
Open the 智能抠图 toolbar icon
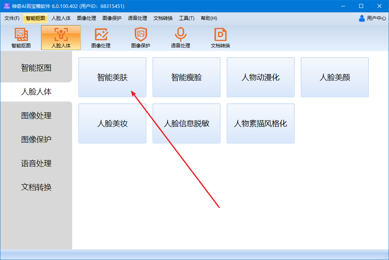pos(21,38)
